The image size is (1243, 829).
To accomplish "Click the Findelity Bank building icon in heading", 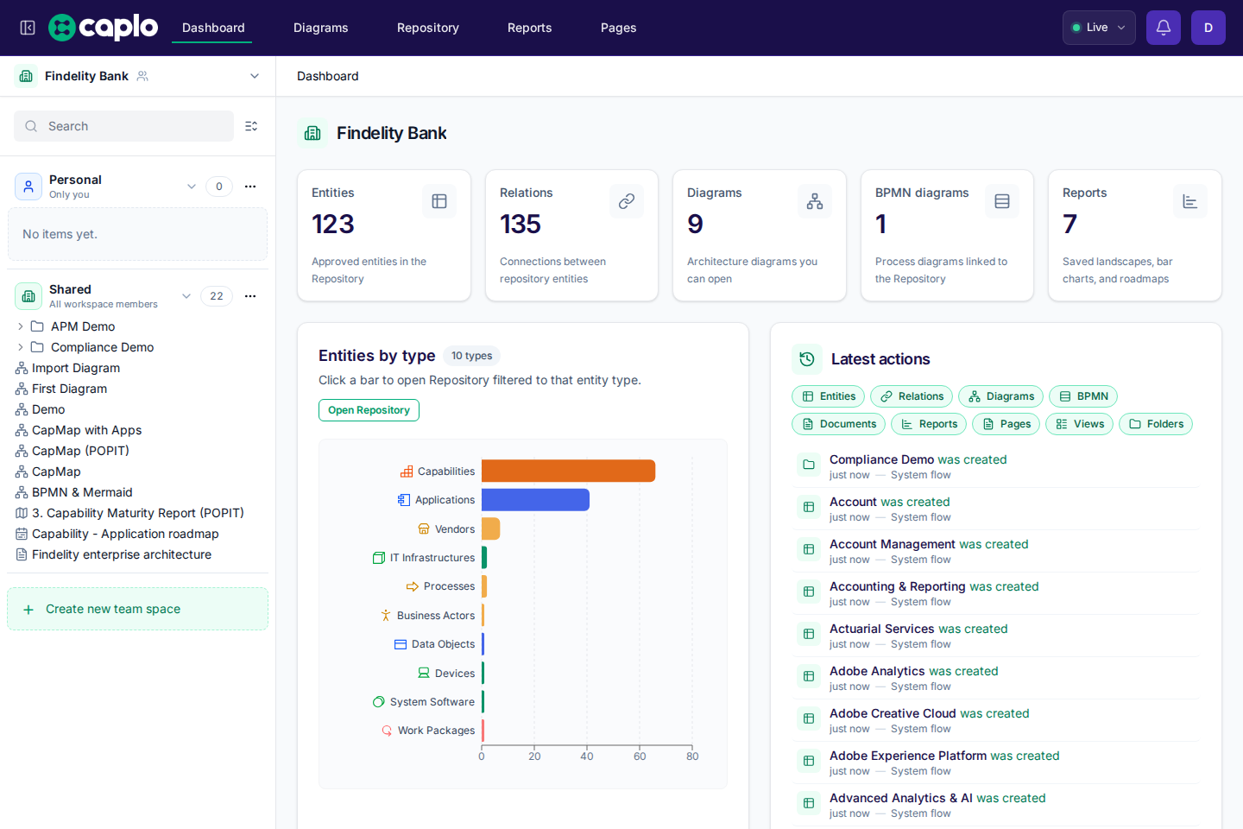I will tap(312, 133).
